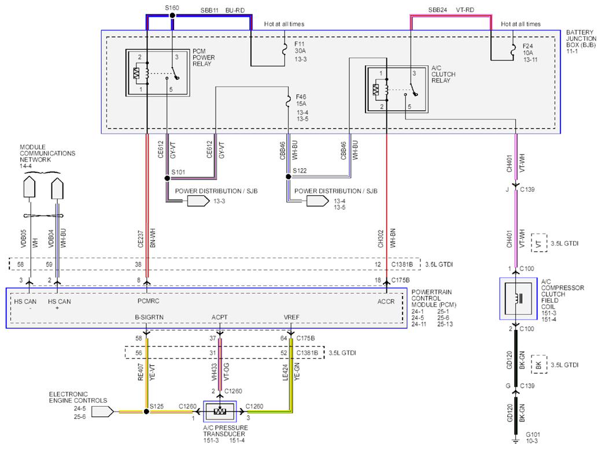Click the "POWERTRAIN CONTROL MODULE (PCM)" label
This screenshot has height=449, width=602.
click(x=434, y=298)
